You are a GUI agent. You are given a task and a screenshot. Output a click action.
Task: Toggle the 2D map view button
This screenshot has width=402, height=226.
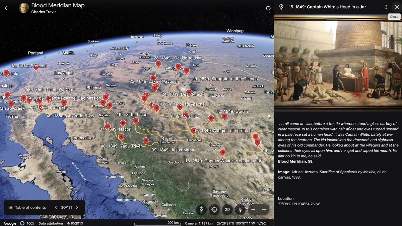click(227, 210)
